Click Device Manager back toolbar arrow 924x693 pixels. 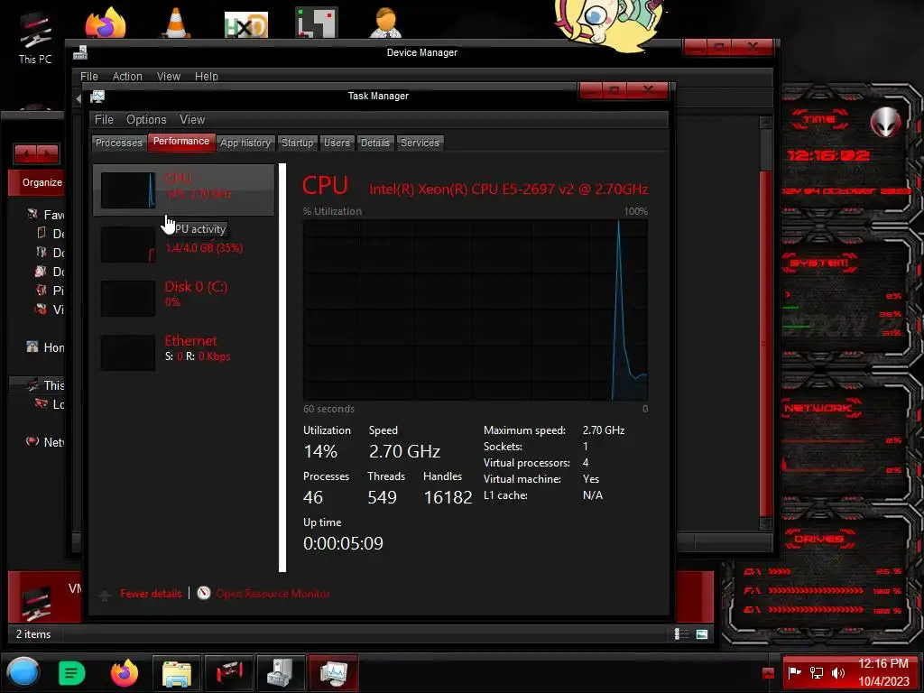[79, 98]
